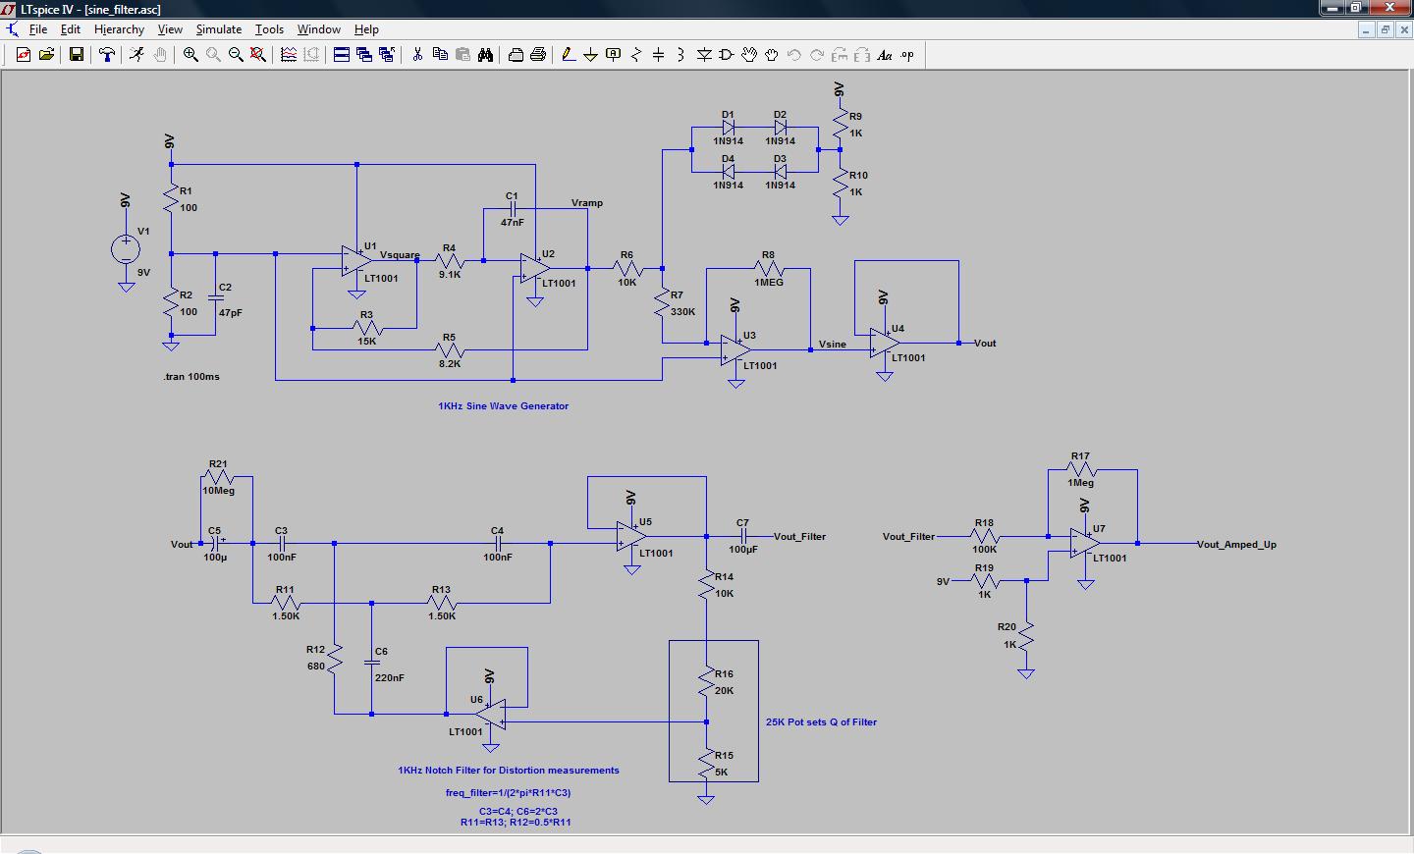1414x854 pixels.
Task: Click the Zoom to fit icon
Action: coord(258,55)
